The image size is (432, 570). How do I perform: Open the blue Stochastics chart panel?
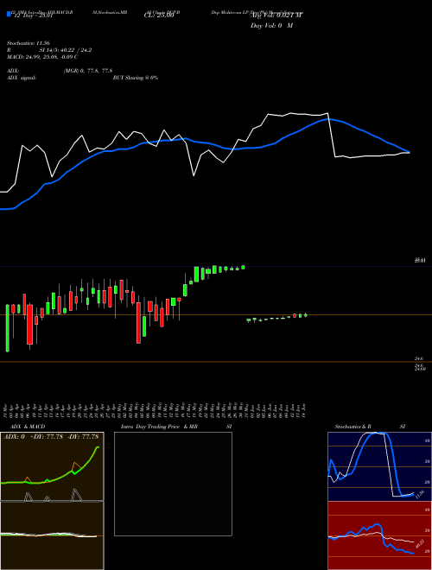tap(379, 466)
